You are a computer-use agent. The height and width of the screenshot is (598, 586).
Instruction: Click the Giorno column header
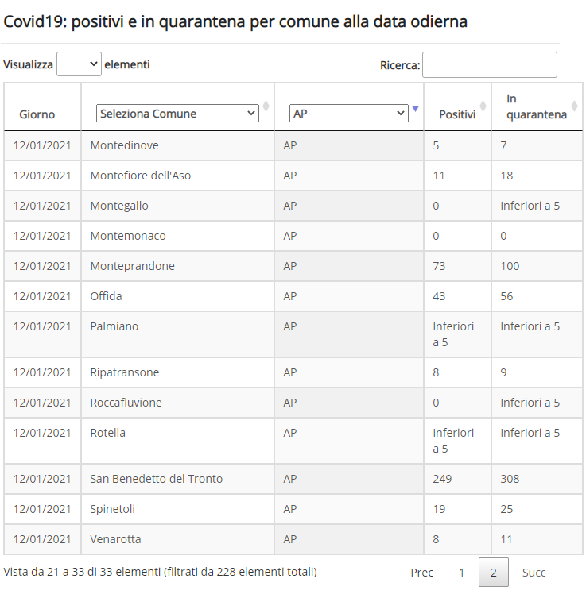pyautogui.click(x=37, y=114)
